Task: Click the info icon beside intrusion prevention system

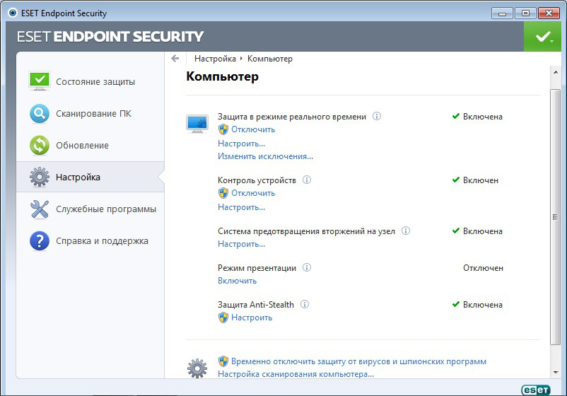Action: click(x=406, y=231)
